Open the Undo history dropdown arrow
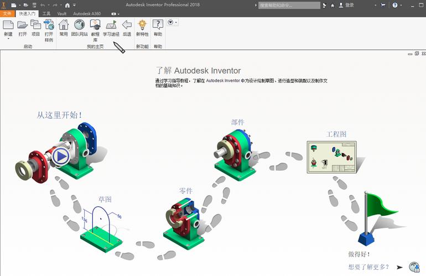The height and width of the screenshot is (276, 426). tap(49, 6)
